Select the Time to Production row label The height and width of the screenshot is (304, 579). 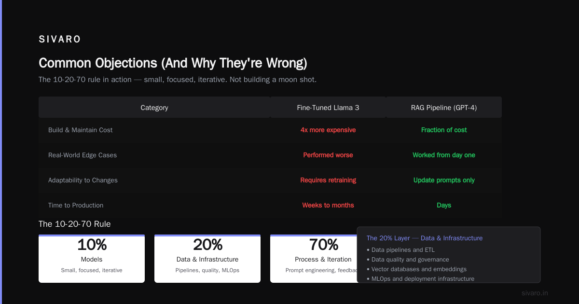(76, 205)
